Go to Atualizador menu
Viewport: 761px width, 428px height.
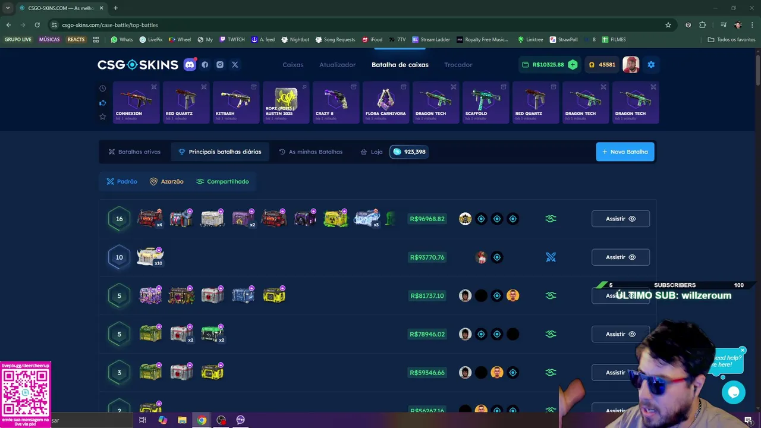pyautogui.click(x=337, y=65)
